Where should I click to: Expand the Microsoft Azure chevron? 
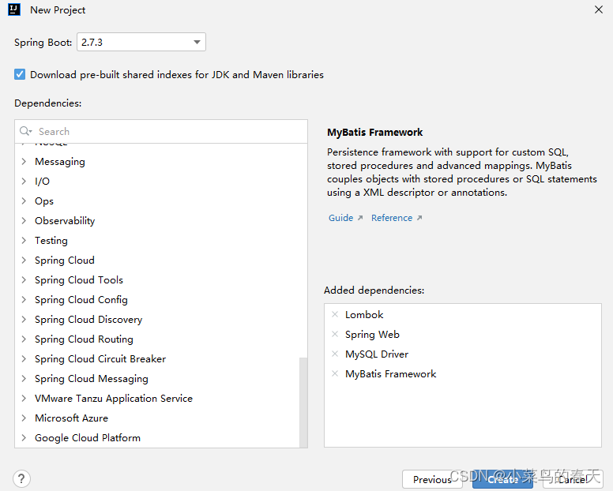pyautogui.click(x=24, y=418)
